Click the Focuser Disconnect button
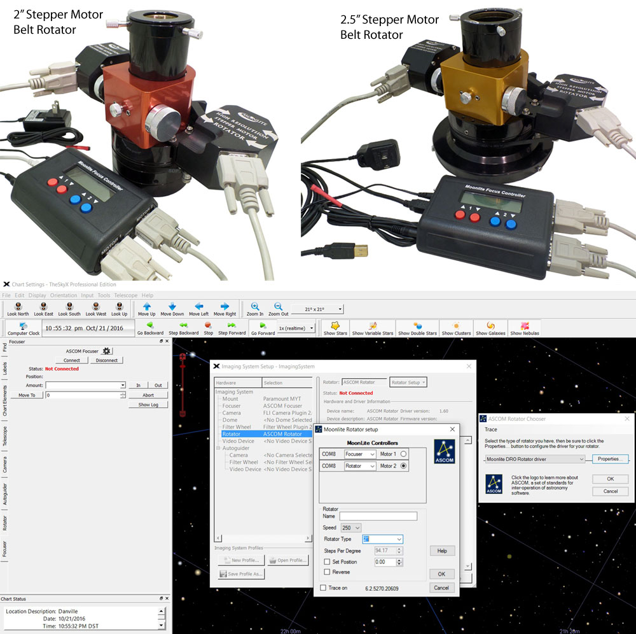 pyautogui.click(x=107, y=360)
